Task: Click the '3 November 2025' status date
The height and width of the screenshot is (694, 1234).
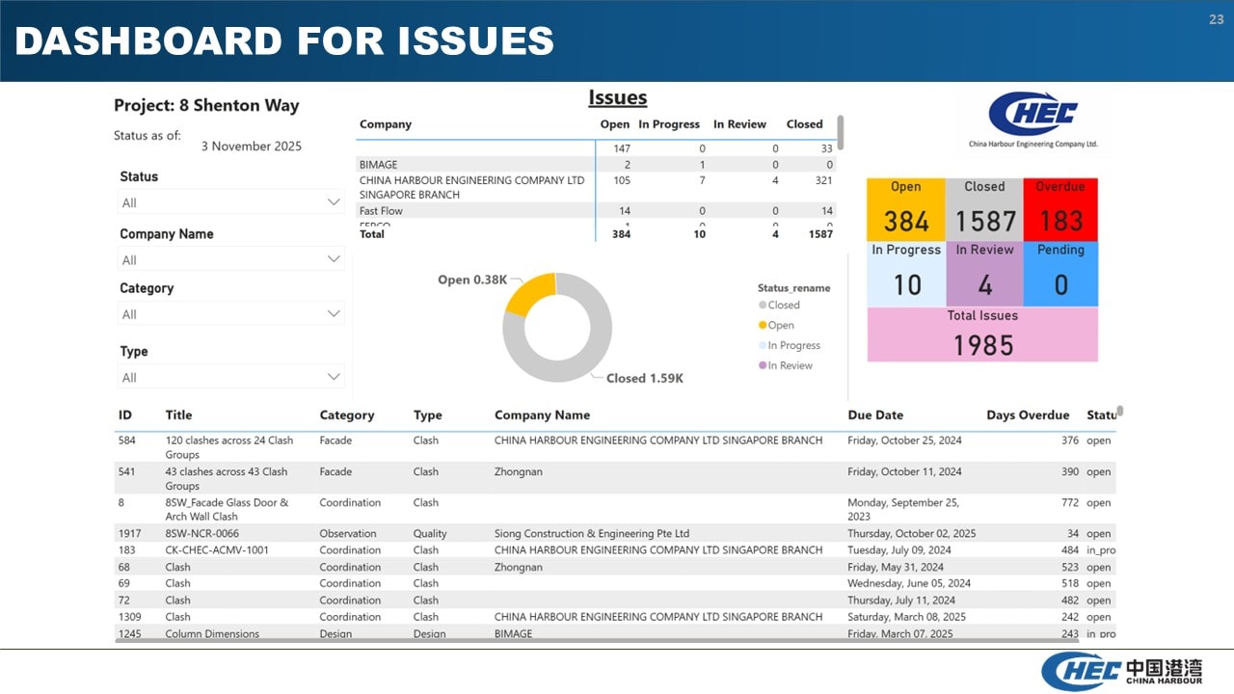Action: pyautogui.click(x=252, y=147)
